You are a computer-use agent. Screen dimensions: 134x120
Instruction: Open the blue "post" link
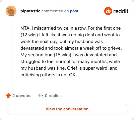click(x=74, y=11)
